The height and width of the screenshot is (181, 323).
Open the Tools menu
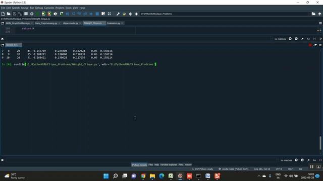point(69,8)
